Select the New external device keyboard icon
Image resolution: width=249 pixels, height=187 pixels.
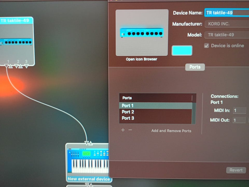[x=88, y=161]
